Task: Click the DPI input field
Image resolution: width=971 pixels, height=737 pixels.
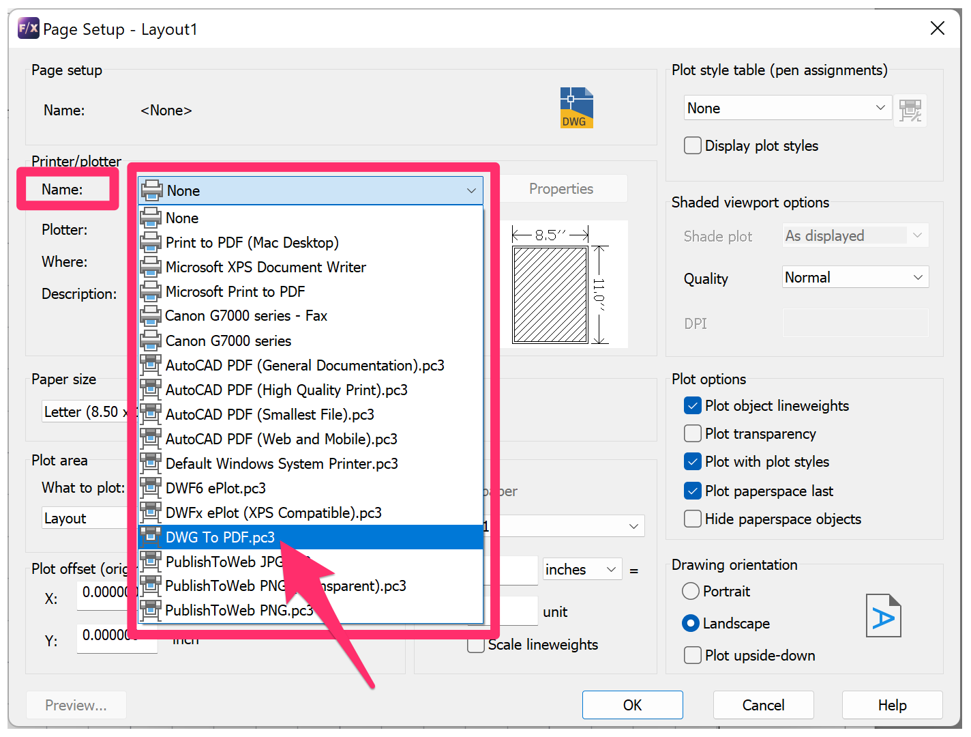Action: [856, 323]
